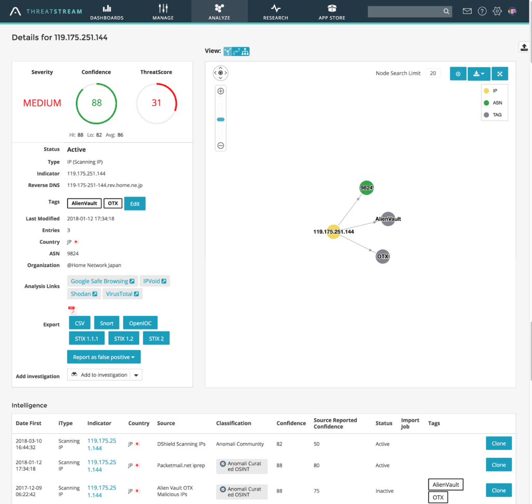Export as STIX 1.1.1
This screenshot has height=504, width=532.
(x=87, y=338)
